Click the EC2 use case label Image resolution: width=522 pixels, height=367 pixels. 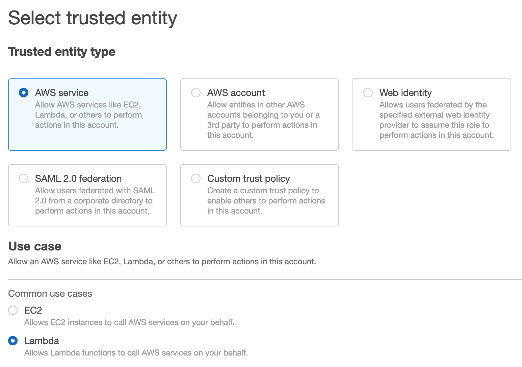tap(33, 310)
